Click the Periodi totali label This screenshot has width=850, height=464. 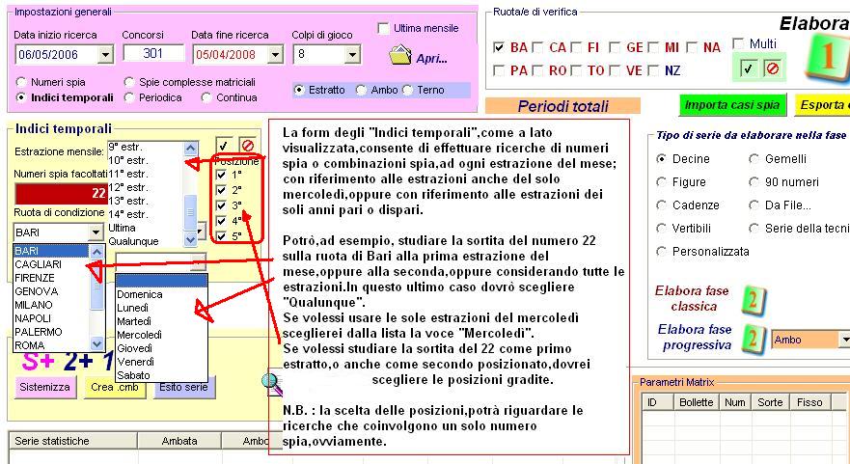click(562, 106)
